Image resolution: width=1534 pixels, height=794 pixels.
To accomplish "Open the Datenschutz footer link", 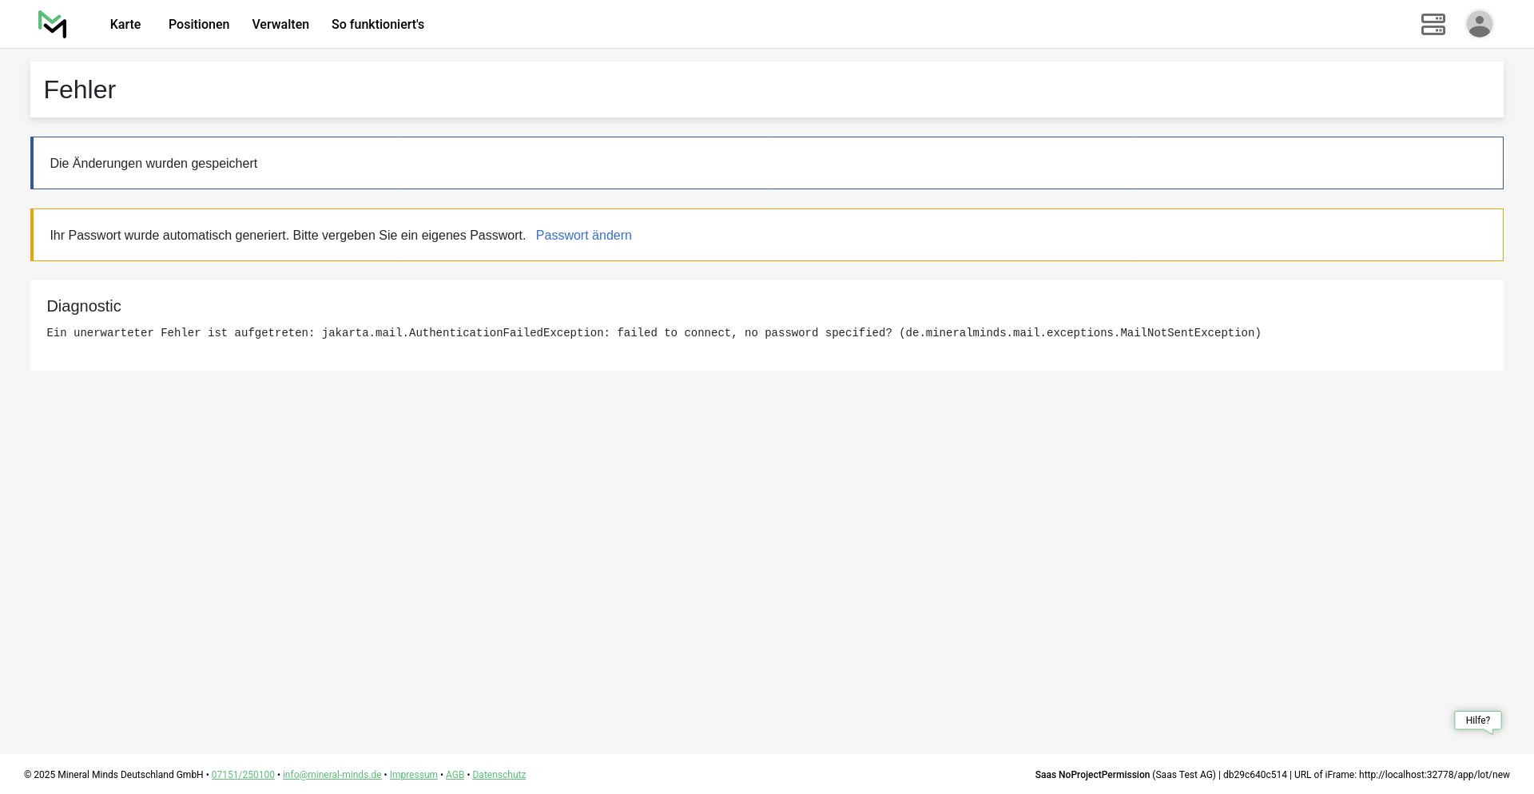I will tap(499, 775).
